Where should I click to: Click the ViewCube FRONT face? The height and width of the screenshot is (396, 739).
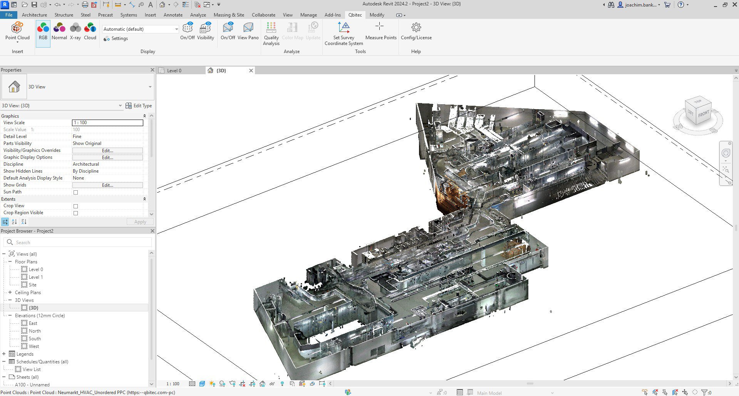pos(703,114)
